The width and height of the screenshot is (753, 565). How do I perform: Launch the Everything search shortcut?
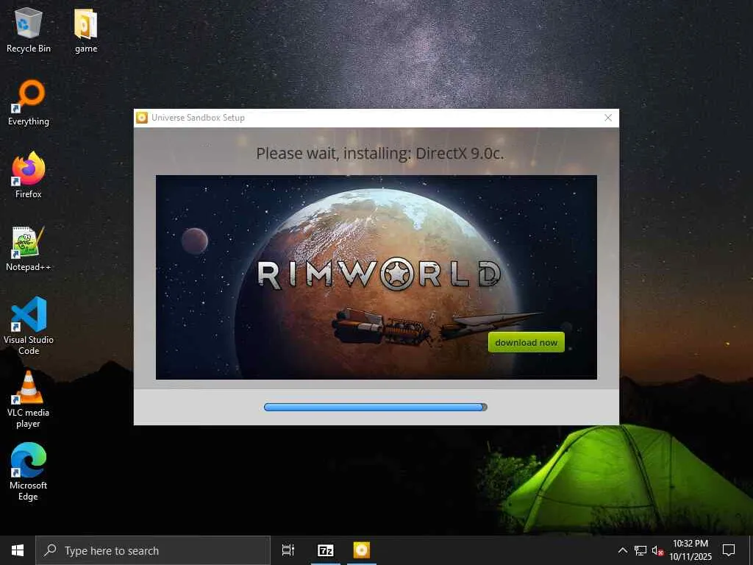(x=29, y=103)
